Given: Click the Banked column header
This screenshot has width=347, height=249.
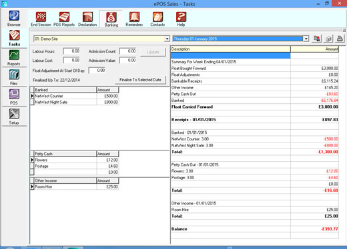Looking at the screenshot, I should (65, 90).
